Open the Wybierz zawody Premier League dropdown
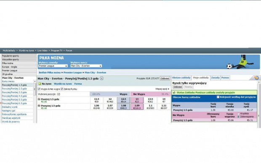Viewport: 261px width, 163px height. pos(53,66)
